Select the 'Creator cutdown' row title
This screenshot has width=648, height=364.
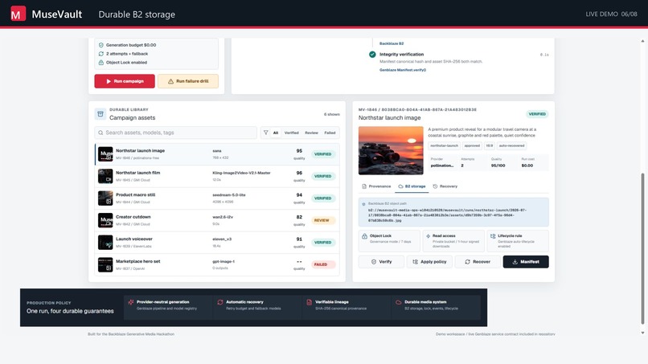click(x=133, y=216)
